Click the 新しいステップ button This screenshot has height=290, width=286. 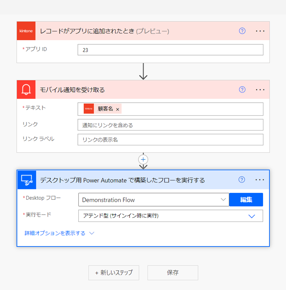pyautogui.click(x=114, y=273)
